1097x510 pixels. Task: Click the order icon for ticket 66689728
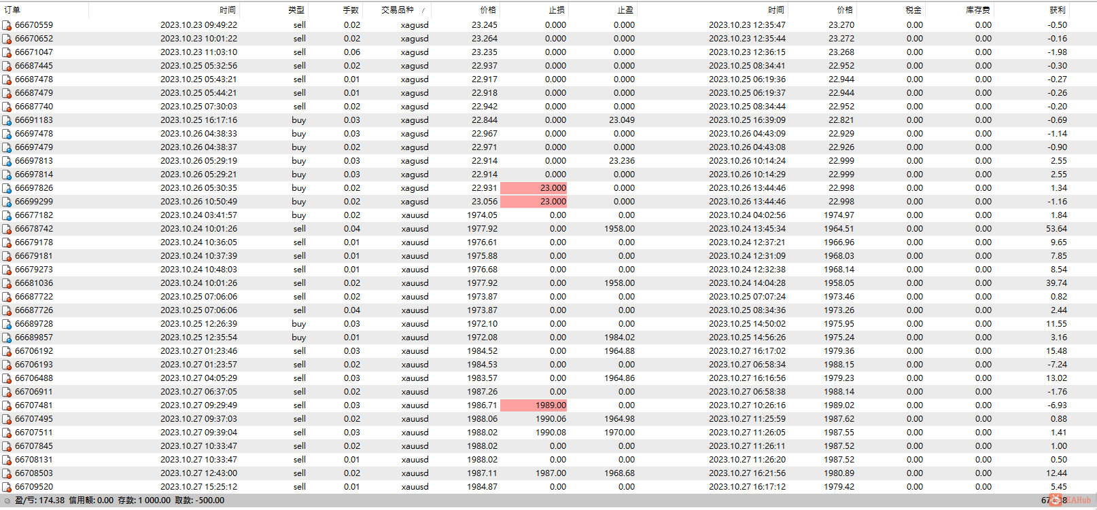pyautogui.click(x=7, y=324)
